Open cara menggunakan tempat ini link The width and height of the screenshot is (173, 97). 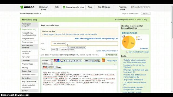108,51
